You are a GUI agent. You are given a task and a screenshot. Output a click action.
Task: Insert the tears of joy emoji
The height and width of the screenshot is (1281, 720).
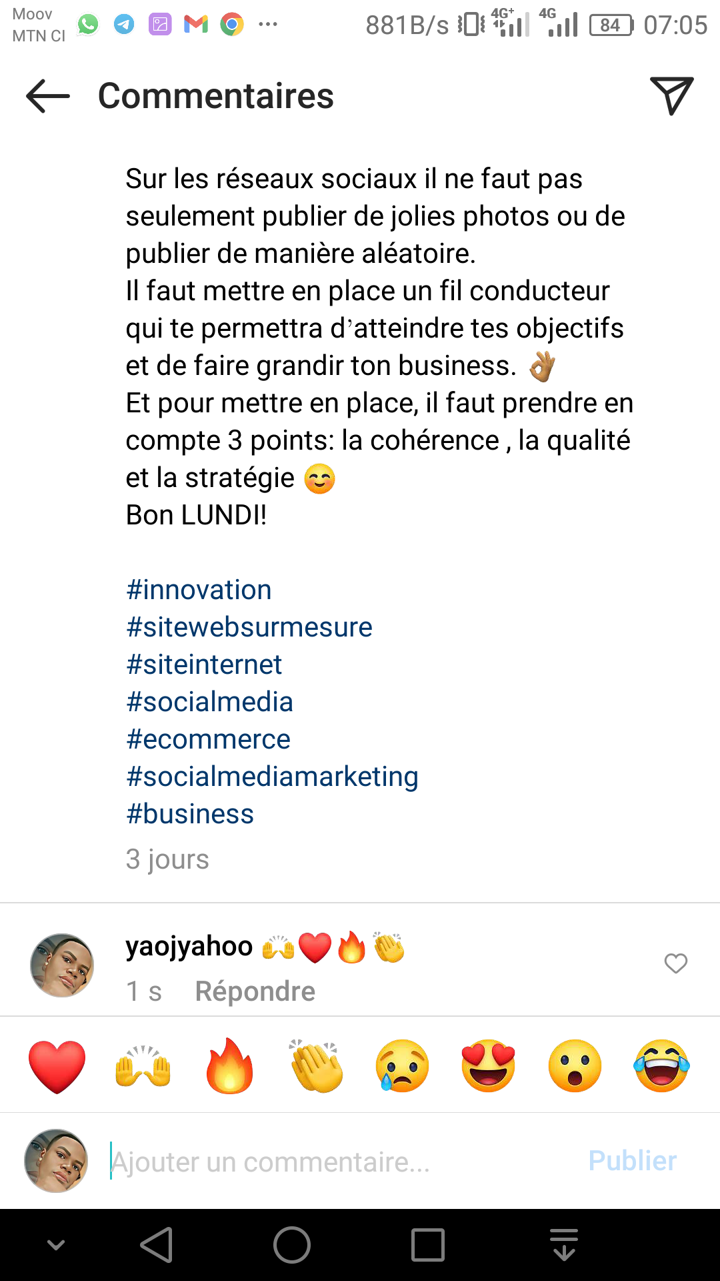pos(661,1066)
